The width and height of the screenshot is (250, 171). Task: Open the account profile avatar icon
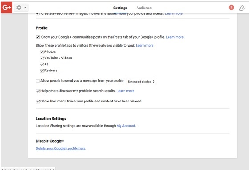pos(242,8)
